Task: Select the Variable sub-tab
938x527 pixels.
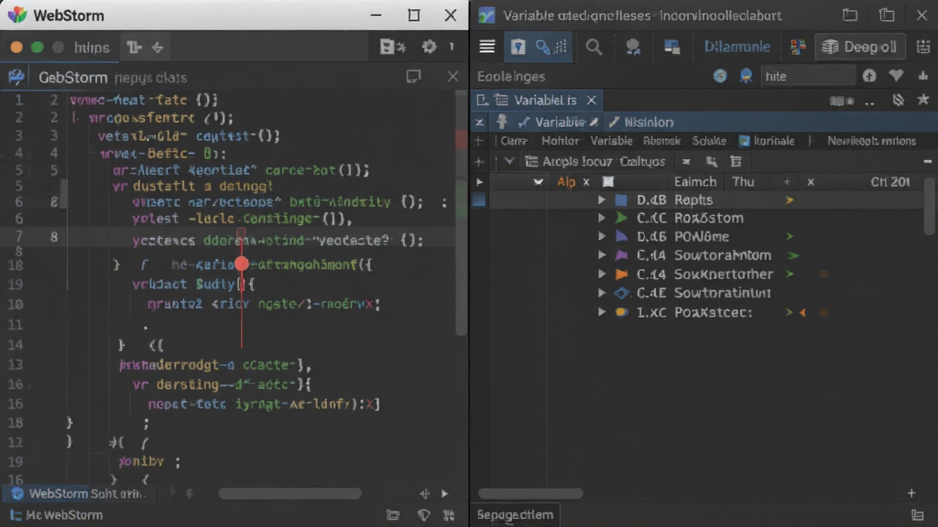Action: (559, 123)
